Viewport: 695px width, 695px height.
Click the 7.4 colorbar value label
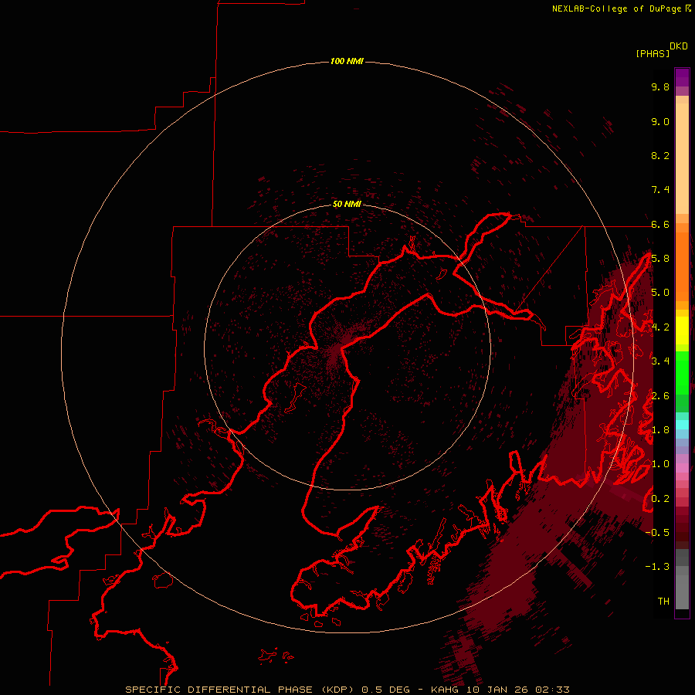[x=660, y=190]
